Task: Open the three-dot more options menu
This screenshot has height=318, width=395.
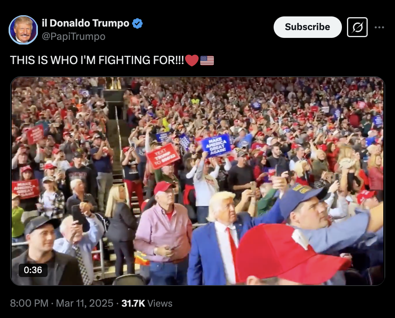Action: click(x=379, y=27)
